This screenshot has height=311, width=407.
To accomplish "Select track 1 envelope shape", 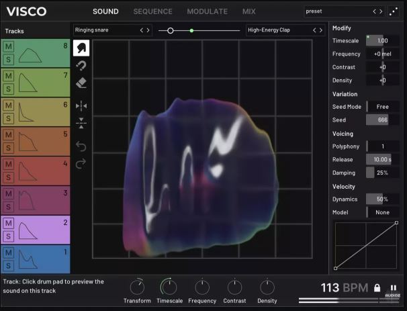I will click(x=28, y=259).
